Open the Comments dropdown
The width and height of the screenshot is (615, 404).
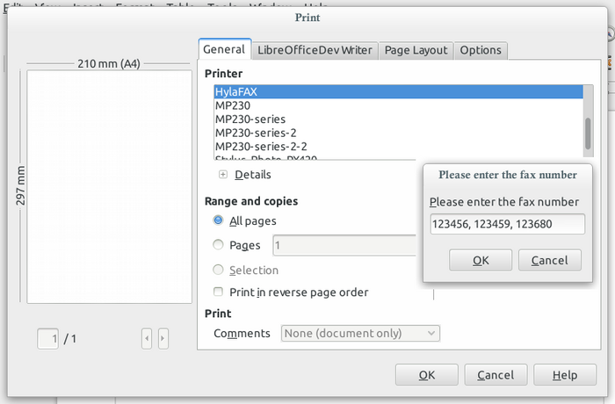point(360,333)
